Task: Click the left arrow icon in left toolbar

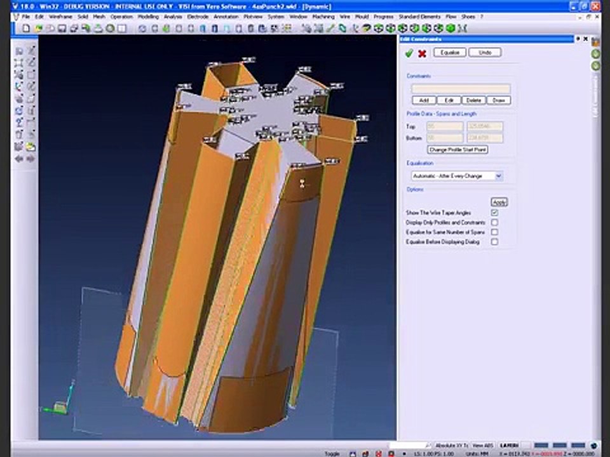Action: [x=18, y=159]
